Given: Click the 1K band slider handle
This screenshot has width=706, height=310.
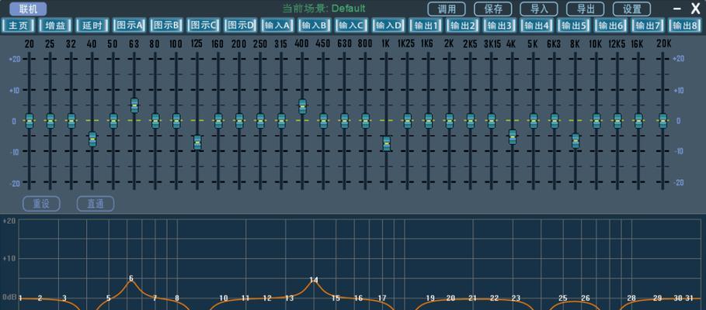Looking at the screenshot, I should 386,144.
